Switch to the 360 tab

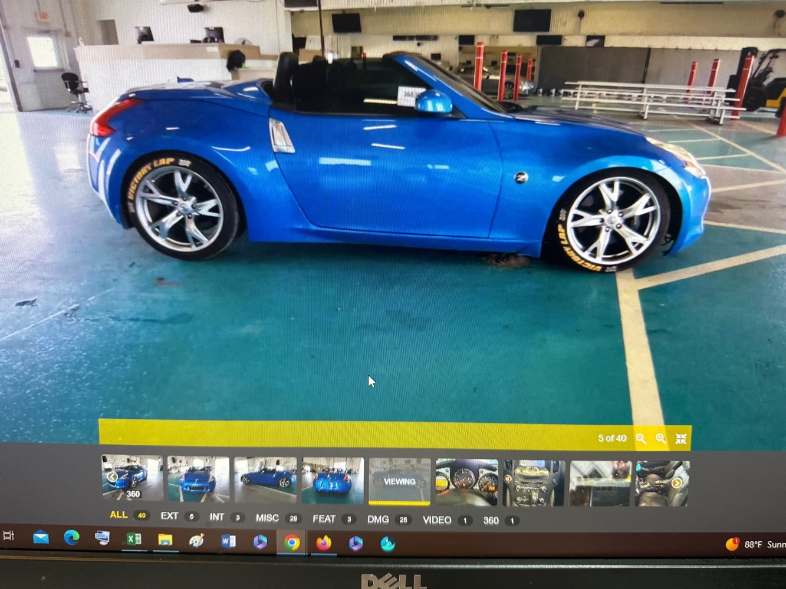point(501,521)
